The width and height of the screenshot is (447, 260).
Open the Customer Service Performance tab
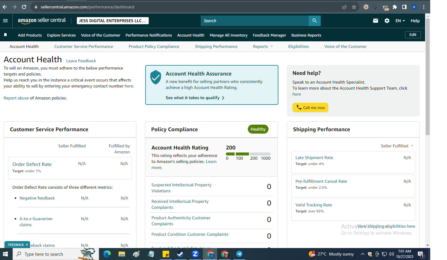click(x=84, y=46)
